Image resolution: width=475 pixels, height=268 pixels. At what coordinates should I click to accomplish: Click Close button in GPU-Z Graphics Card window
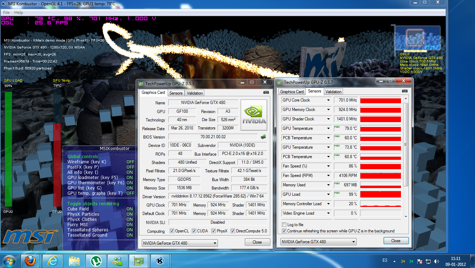[x=257, y=242]
